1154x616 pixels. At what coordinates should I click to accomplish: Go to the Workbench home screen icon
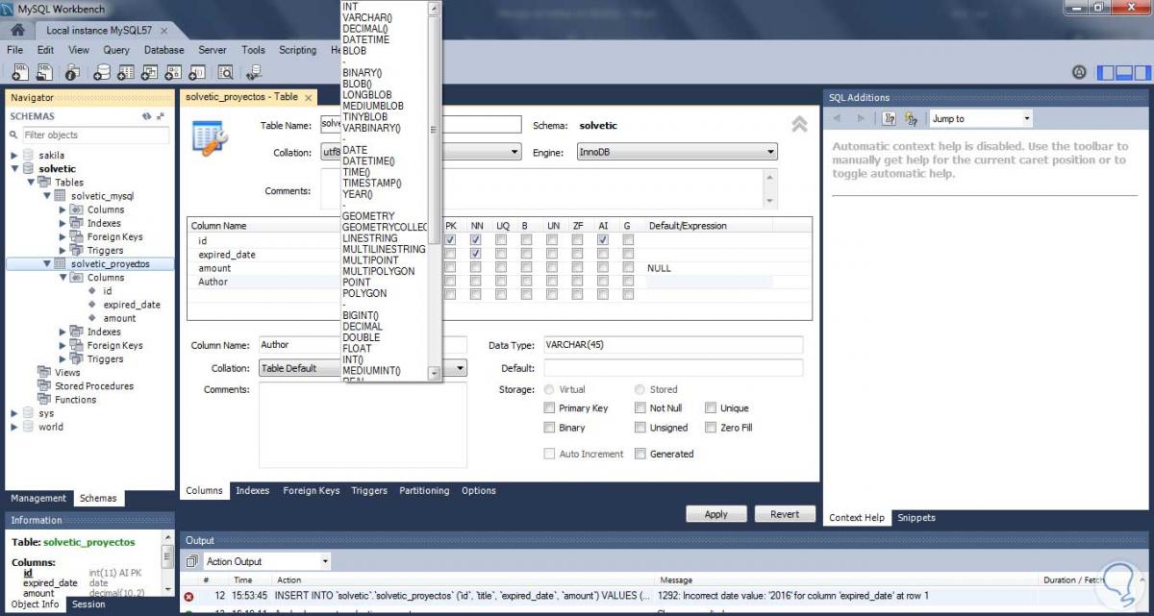pyautogui.click(x=17, y=30)
